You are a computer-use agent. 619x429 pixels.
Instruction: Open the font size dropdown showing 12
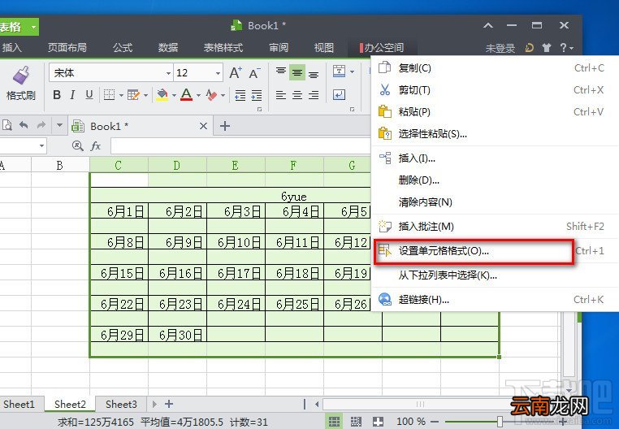click(218, 73)
